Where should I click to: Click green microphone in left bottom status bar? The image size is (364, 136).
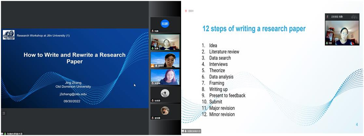(5, 134)
